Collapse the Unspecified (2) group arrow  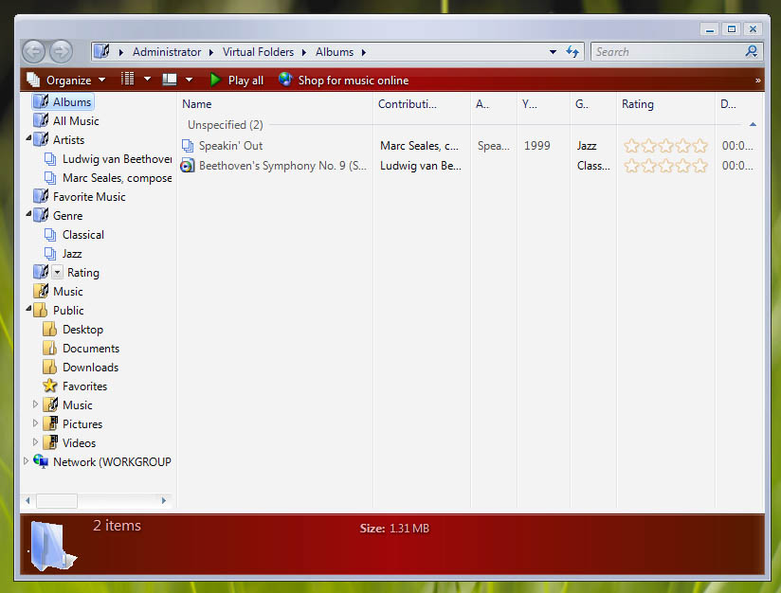coord(754,124)
